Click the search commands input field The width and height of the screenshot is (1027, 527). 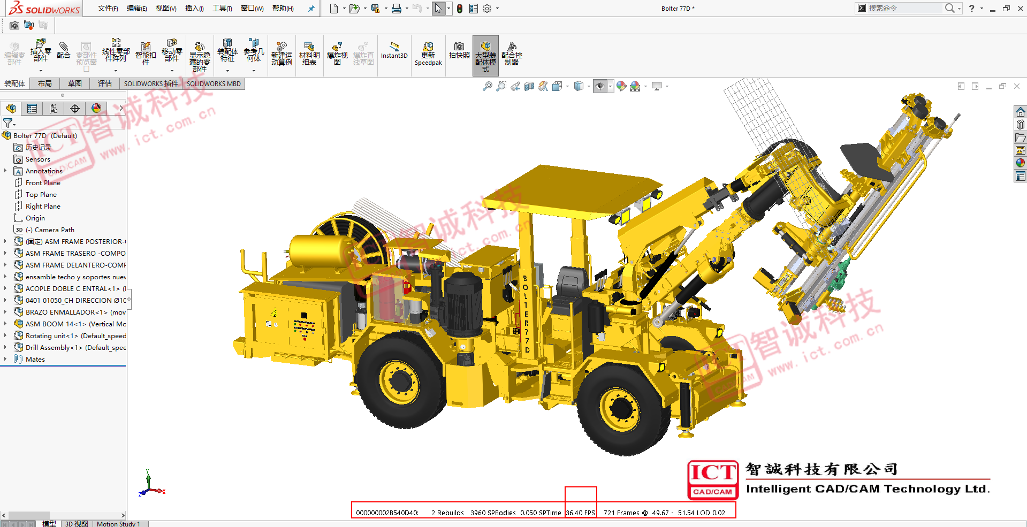tap(904, 8)
